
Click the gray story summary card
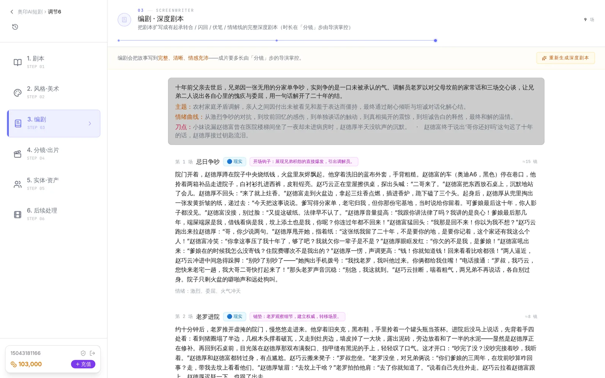356,111
